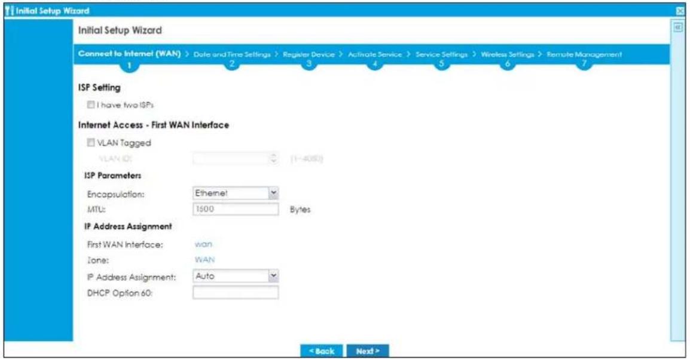Click the step 2 number marker
The width and height of the screenshot is (690, 359).
(x=232, y=64)
